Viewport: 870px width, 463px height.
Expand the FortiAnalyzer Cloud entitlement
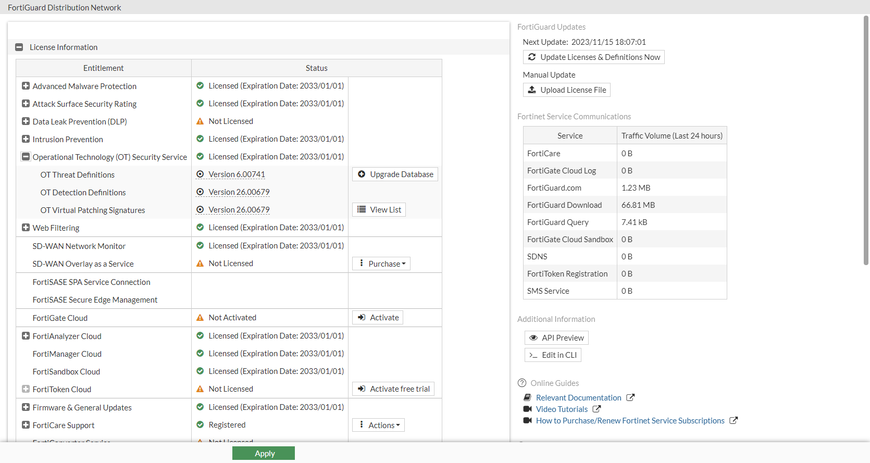tap(26, 336)
